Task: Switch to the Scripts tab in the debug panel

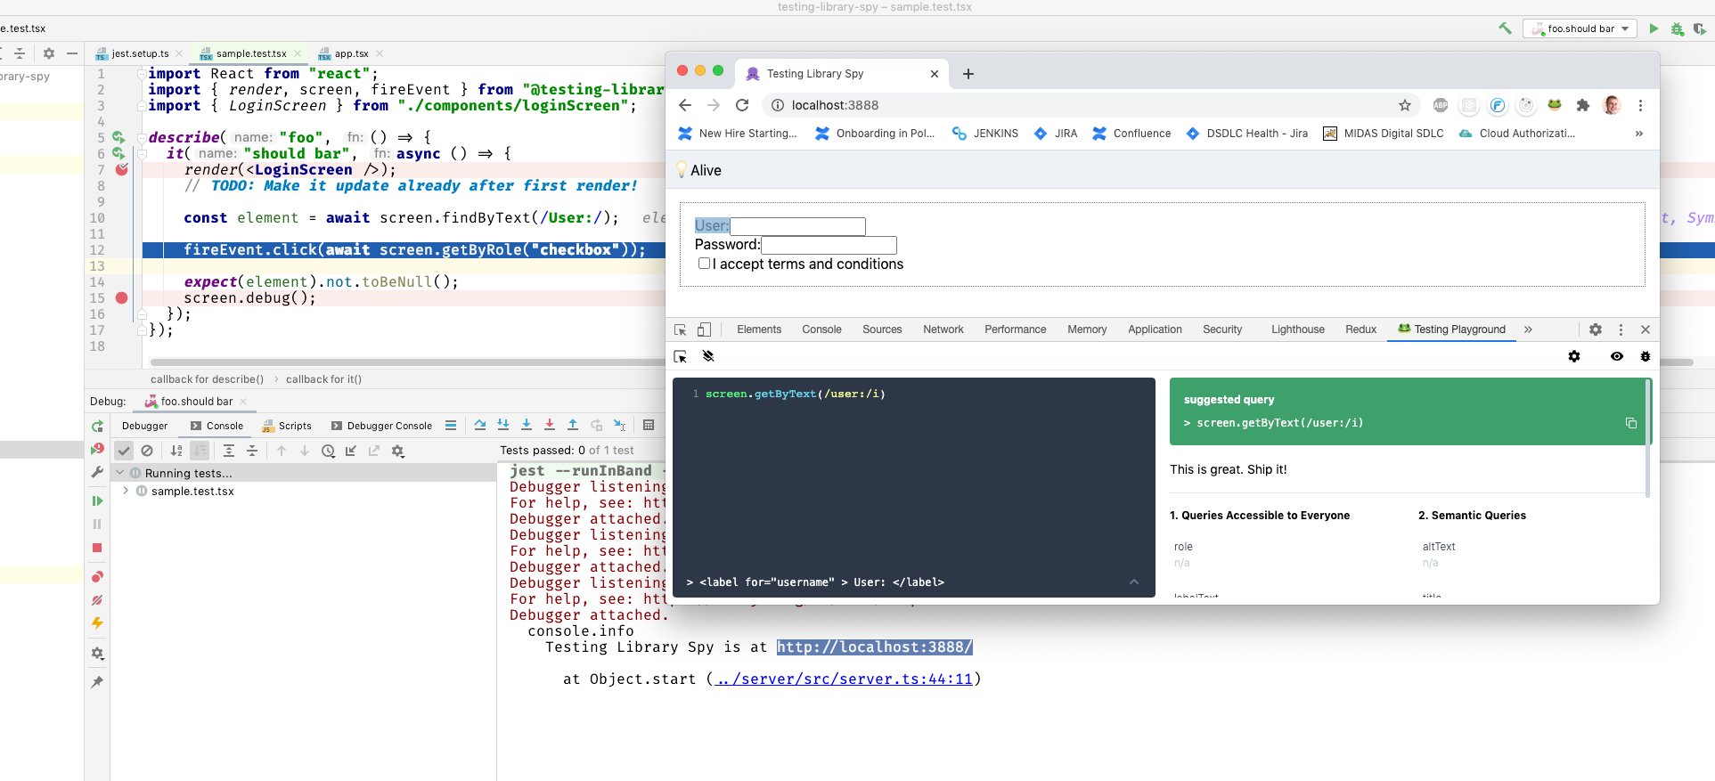Action: point(286,426)
